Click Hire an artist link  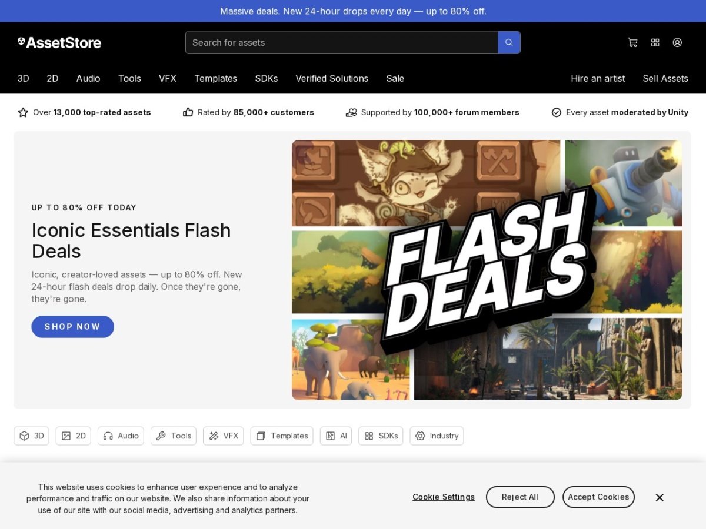pyautogui.click(x=598, y=78)
